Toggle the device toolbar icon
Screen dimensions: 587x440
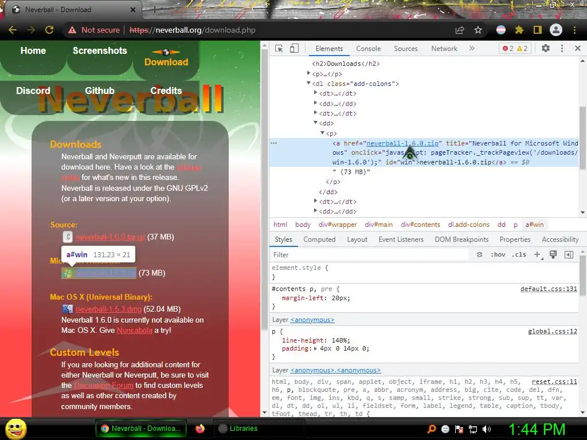294,48
